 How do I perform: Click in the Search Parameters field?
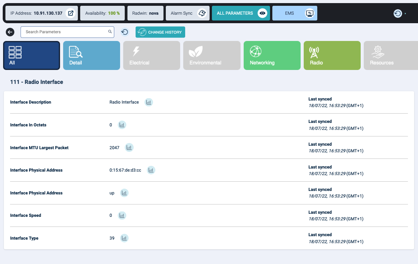click(x=64, y=32)
